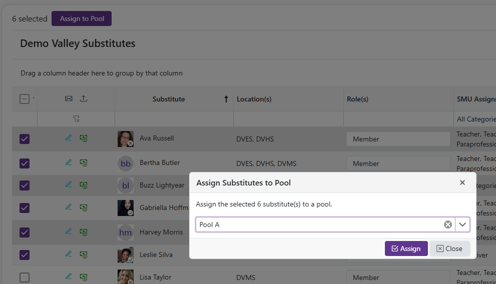Screen dimensions: 496x284
Task: Edit Ava Russell with pencil icon
Action: [x=69, y=138]
